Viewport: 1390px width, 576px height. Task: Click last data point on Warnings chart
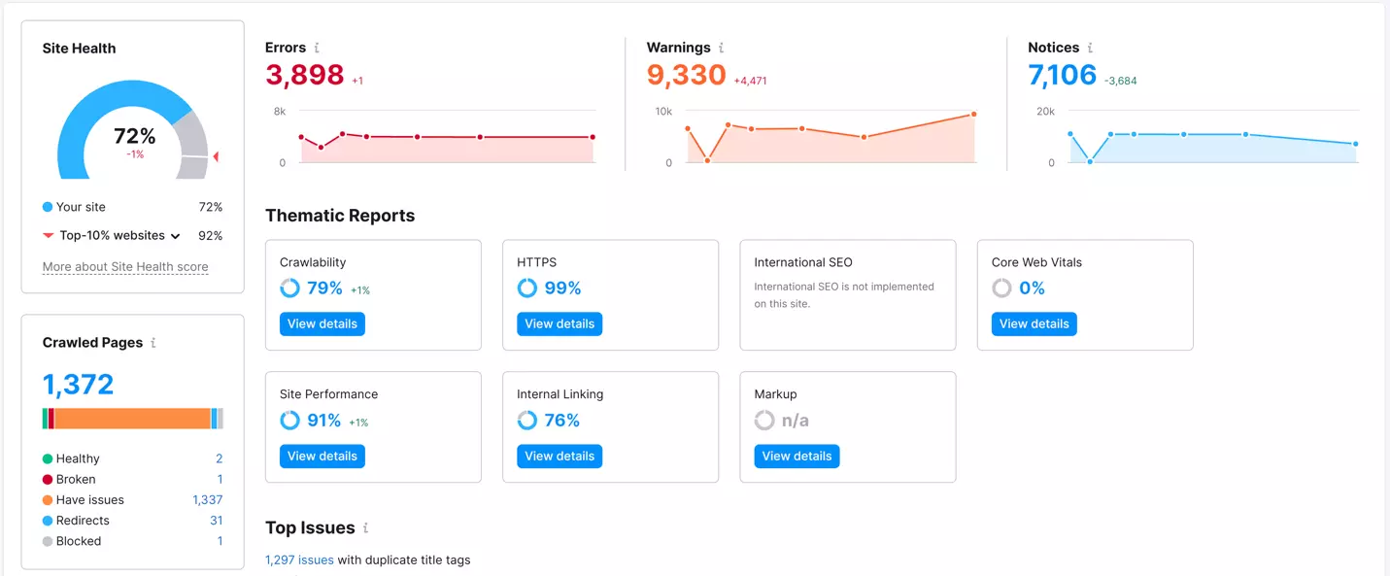point(973,115)
